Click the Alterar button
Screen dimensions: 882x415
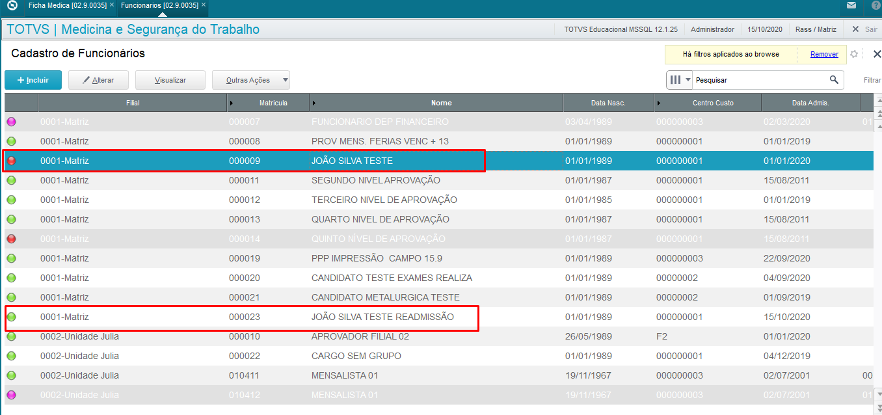(x=98, y=80)
